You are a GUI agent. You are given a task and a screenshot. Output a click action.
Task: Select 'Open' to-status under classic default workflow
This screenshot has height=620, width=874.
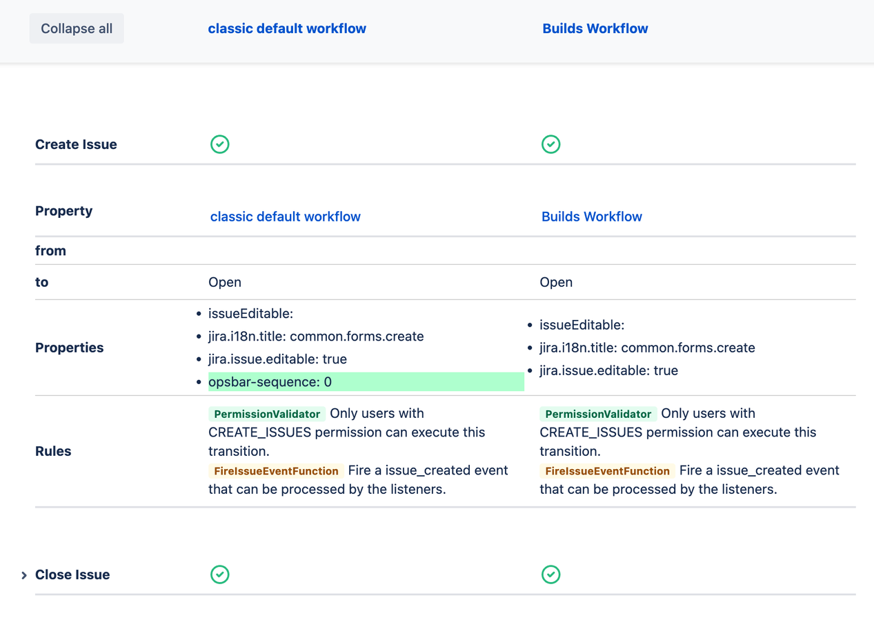pyautogui.click(x=225, y=282)
